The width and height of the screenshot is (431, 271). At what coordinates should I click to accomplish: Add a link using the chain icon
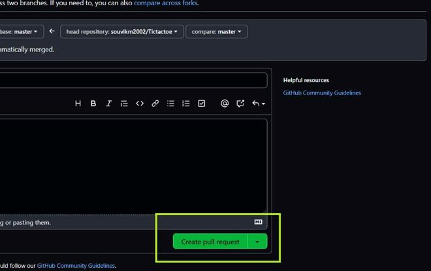click(155, 104)
